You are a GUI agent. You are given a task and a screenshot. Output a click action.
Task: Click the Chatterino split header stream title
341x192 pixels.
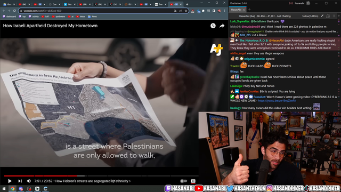click(265, 16)
